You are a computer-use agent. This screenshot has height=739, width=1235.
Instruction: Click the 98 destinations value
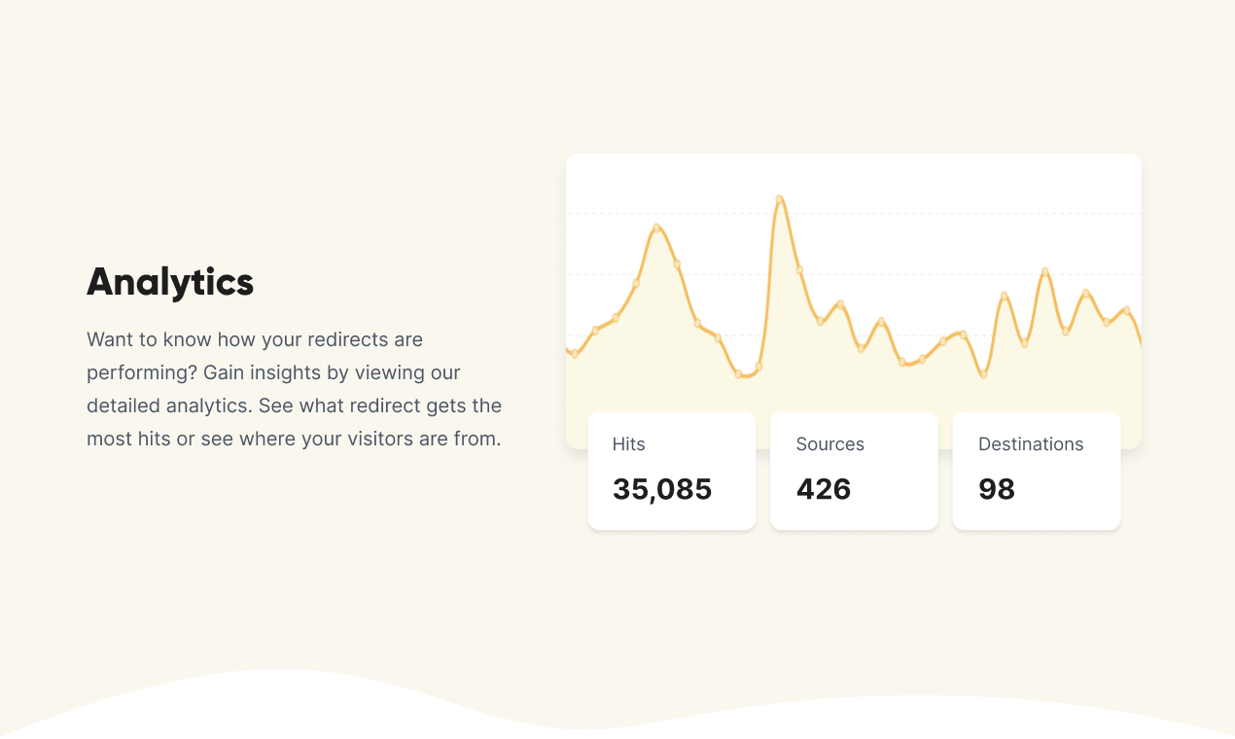coord(996,489)
